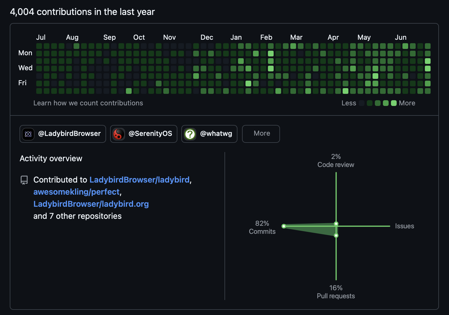Image resolution: width=449 pixels, height=315 pixels.
Task: Click the 'Wed' weekday label
Action: (25, 68)
